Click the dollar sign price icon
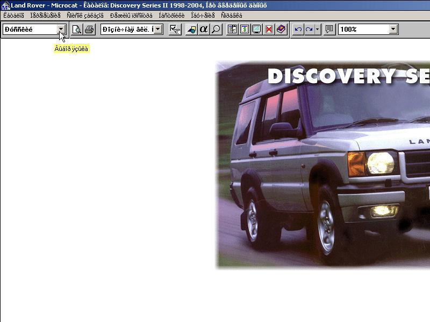The width and height of the screenshot is (430, 322). [245, 30]
